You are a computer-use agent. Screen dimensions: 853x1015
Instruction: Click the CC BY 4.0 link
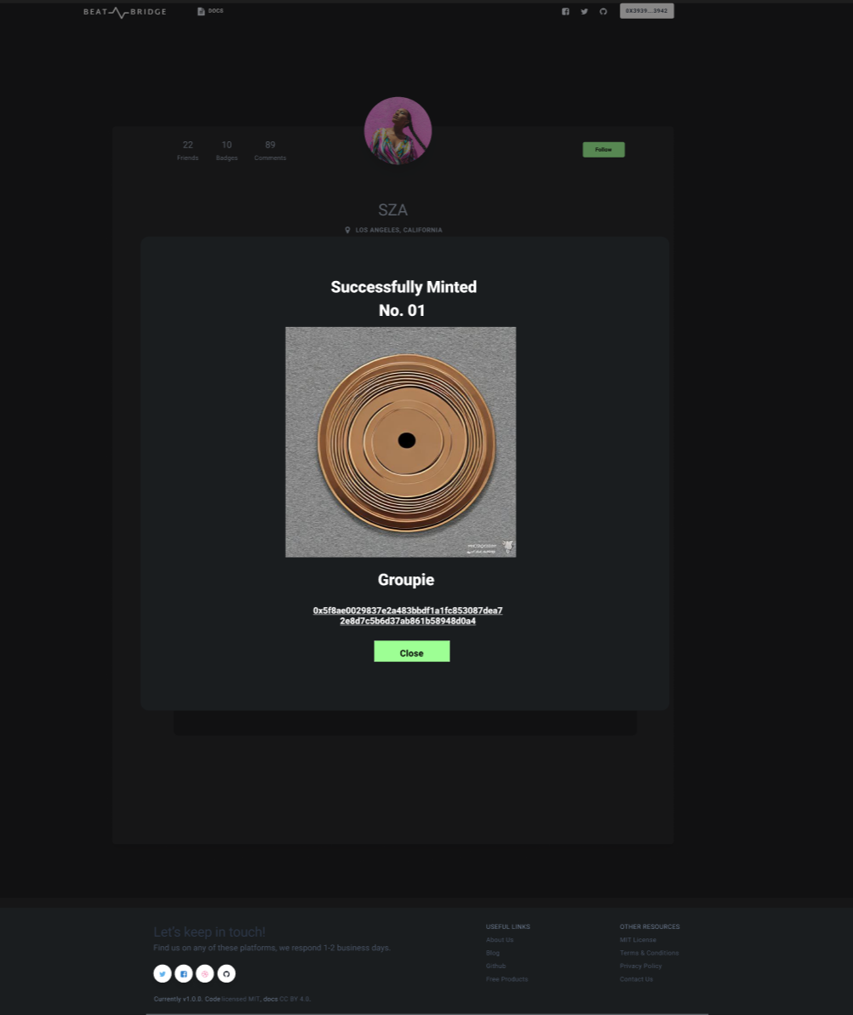coord(295,999)
